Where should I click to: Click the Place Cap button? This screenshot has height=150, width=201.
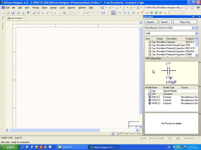point(185,22)
